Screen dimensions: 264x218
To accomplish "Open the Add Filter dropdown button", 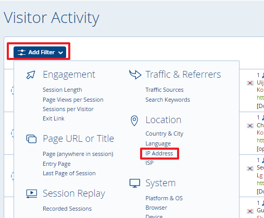I will point(40,52).
